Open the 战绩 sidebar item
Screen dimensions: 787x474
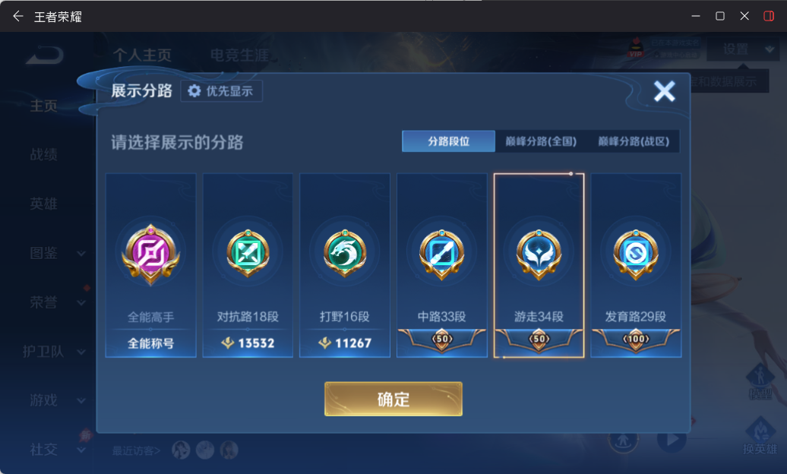[x=43, y=155]
